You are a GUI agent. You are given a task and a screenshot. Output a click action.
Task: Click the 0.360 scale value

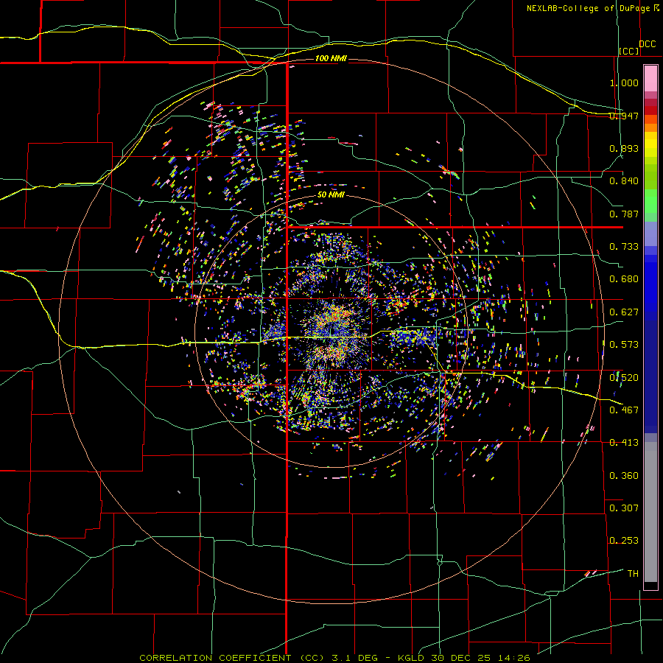point(624,476)
